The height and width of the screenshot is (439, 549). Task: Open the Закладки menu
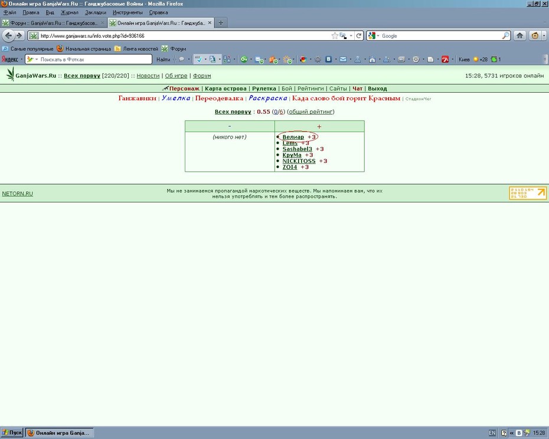[x=96, y=12]
